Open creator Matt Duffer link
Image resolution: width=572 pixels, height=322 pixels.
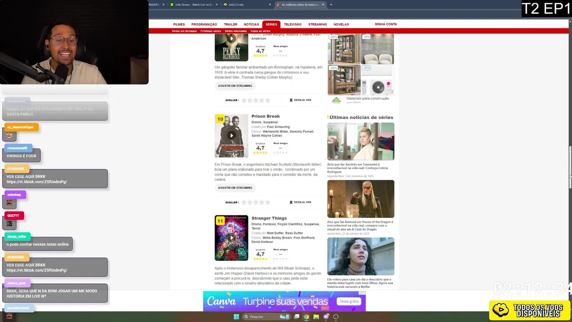point(275,233)
